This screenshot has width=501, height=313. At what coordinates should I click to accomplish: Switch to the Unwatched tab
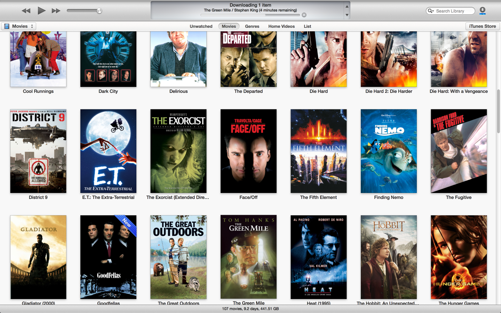[x=201, y=26]
